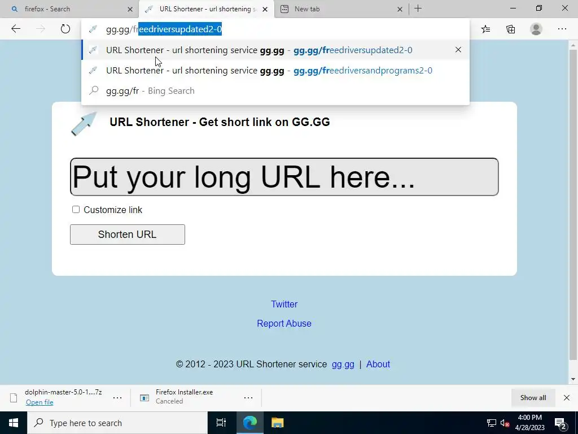Click the muted volume tray icon
The height and width of the screenshot is (434, 578).
click(505, 423)
